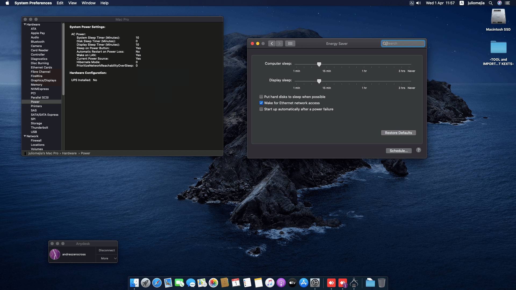Screen dimensions: 516x290
Task: Open Hackintool from the Dock
Action: coord(354,283)
